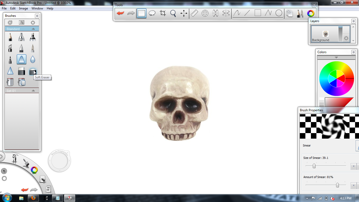359x202 pixels.
Task: Open color wheel in corner lagoon
Action: 34,170
